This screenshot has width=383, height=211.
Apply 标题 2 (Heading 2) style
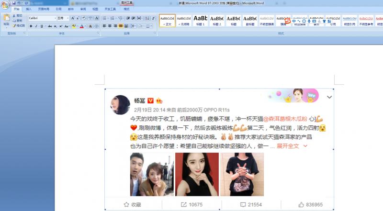[217, 21]
